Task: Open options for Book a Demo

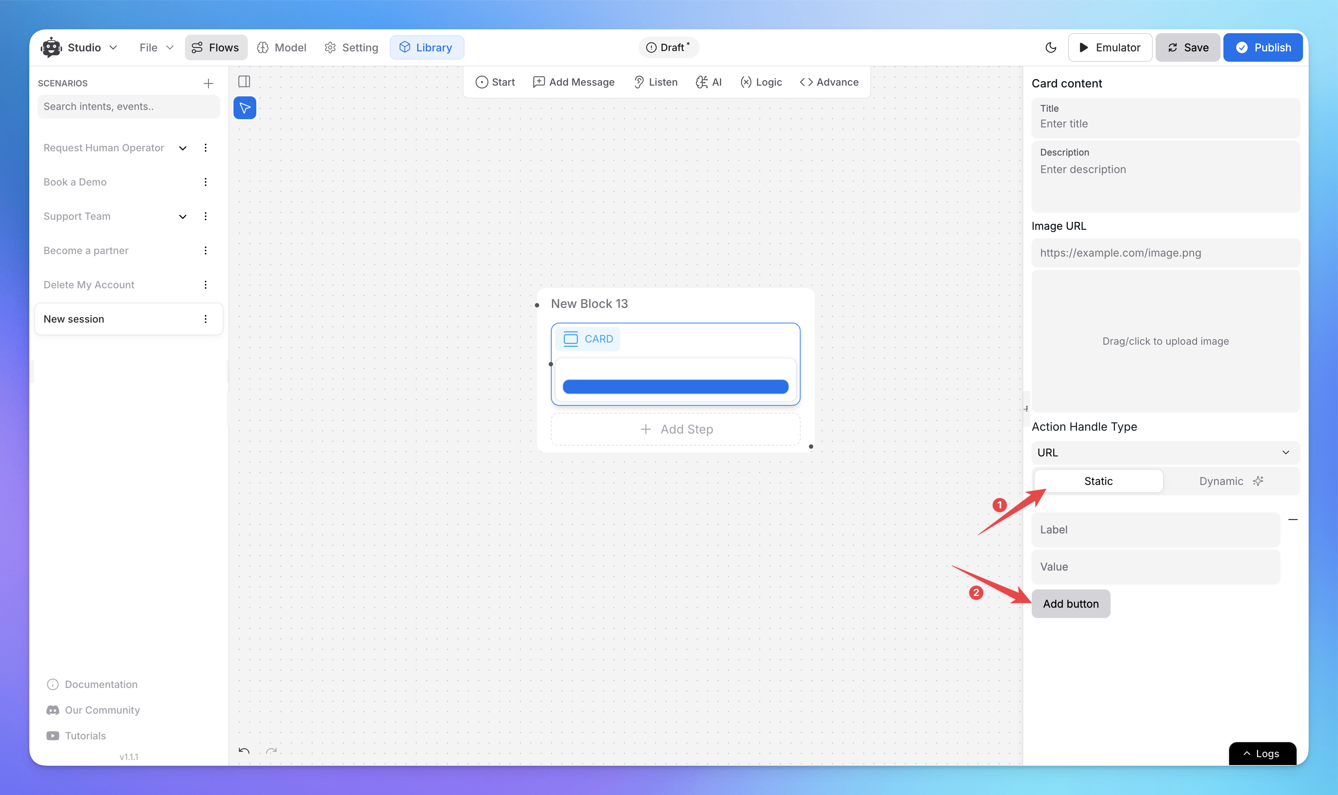Action: (205, 182)
